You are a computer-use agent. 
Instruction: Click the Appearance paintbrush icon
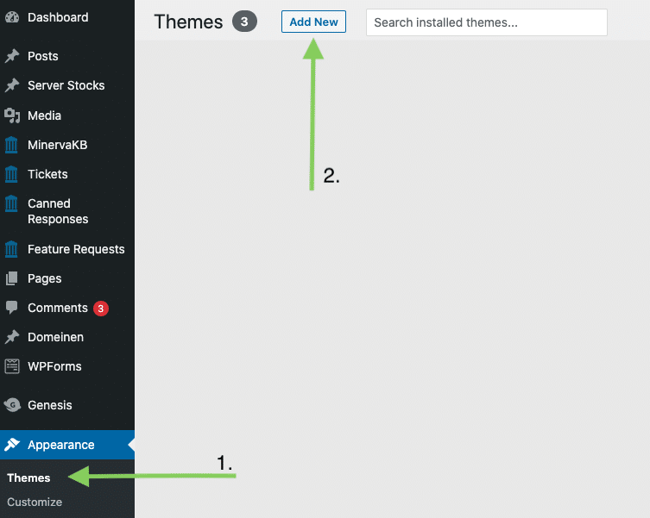12,445
